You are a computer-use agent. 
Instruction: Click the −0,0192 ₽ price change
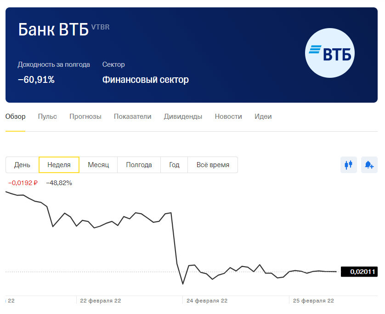click(x=23, y=183)
